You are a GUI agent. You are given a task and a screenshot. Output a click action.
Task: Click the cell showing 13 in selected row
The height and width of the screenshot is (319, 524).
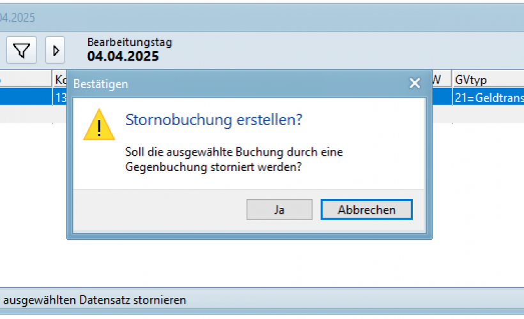[60, 96]
